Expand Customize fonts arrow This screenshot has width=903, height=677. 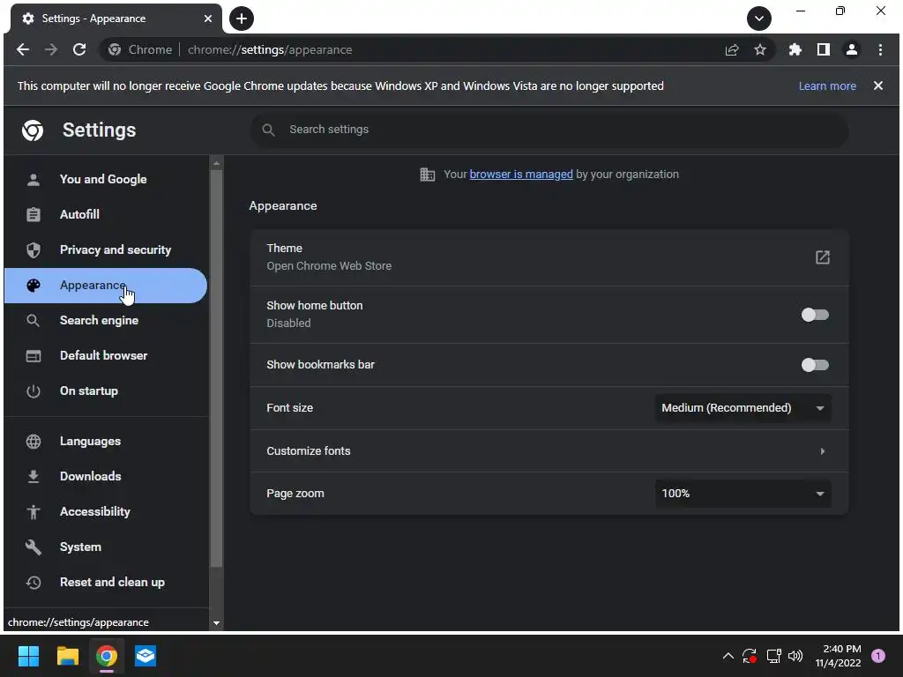pyautogui.click(x=823, y=451)
